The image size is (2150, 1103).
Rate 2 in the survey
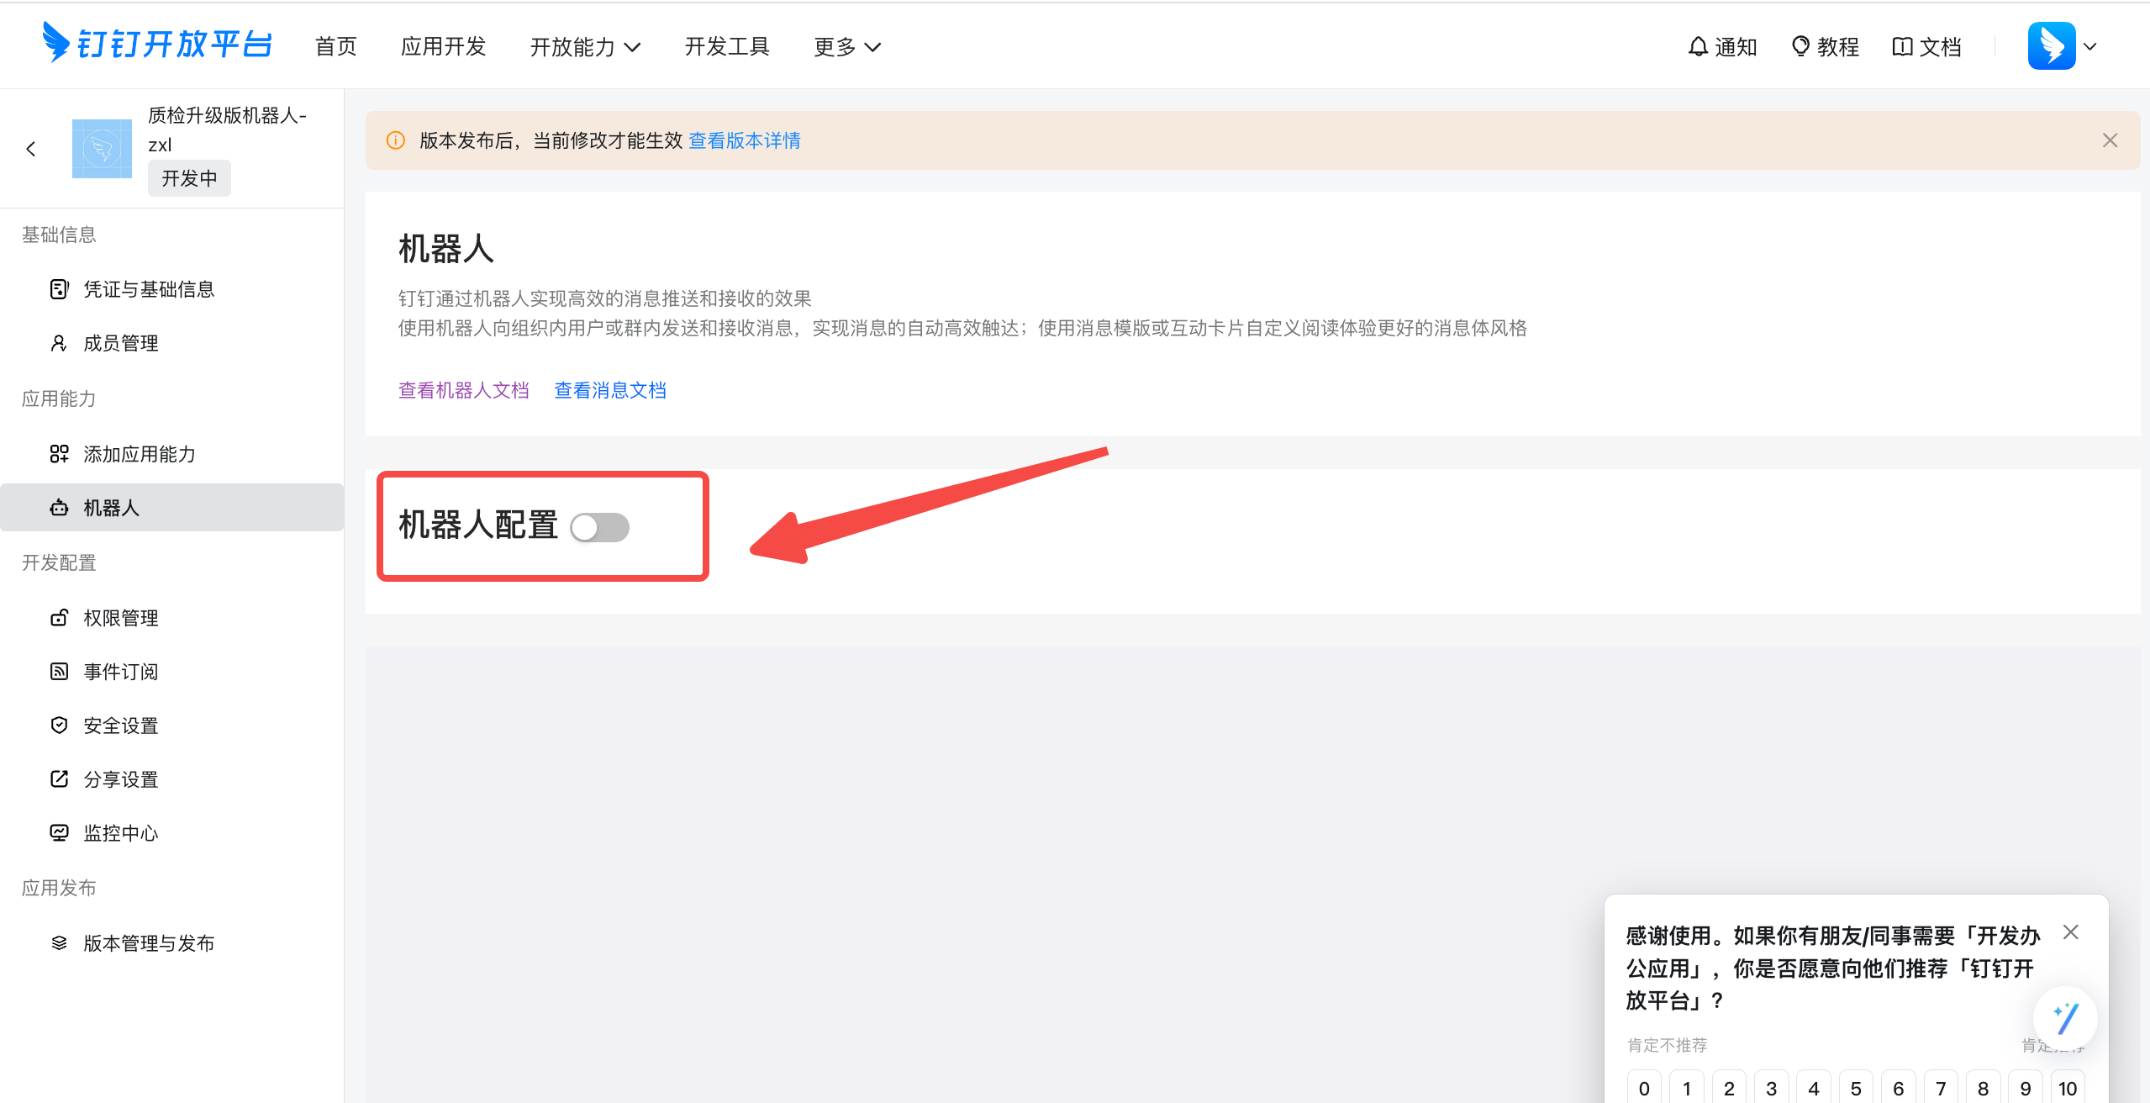pyautogui.click(x=1729, y=1088)
